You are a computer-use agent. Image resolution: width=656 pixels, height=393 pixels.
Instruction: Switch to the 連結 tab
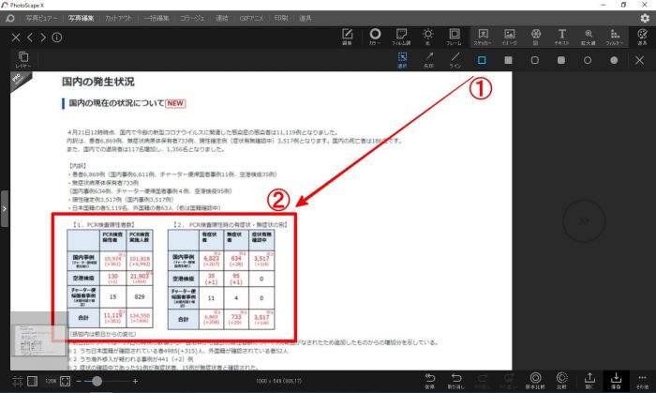222,19
